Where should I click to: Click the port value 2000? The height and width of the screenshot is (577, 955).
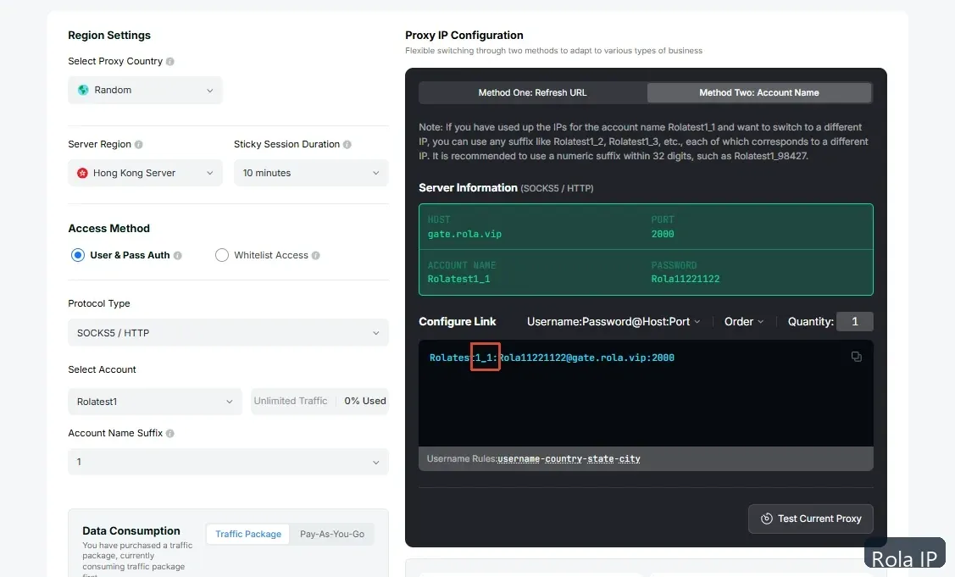tap(663, 234)
